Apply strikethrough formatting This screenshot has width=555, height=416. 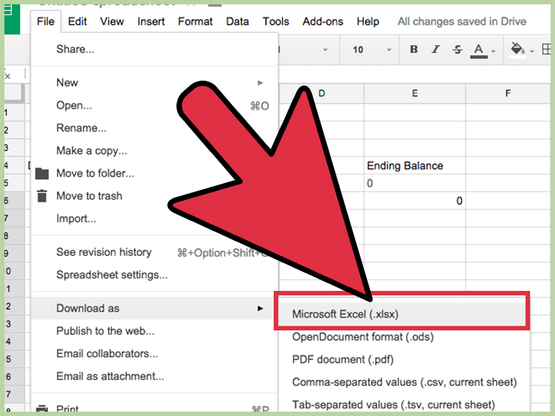457,49
